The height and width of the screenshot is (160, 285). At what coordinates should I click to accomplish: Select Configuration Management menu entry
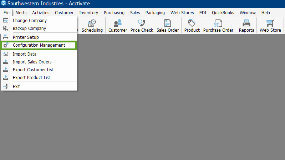39,45
